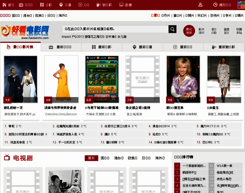Open ranking entry W1A第一季
245x193 pixels.
pos(224,166)
